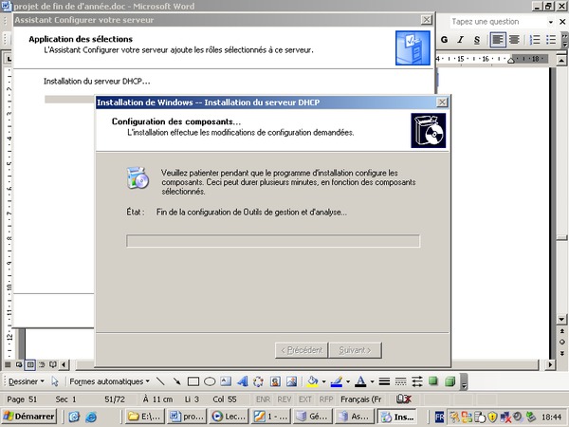Select the Oval drawing tool
The height and width of the screenshot is (427, 569).
[211, 381]
